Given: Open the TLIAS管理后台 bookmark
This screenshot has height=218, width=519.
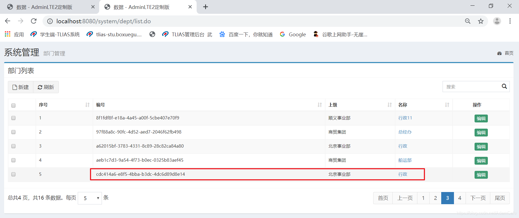Looking at the screenshot, I should [187, 34].
